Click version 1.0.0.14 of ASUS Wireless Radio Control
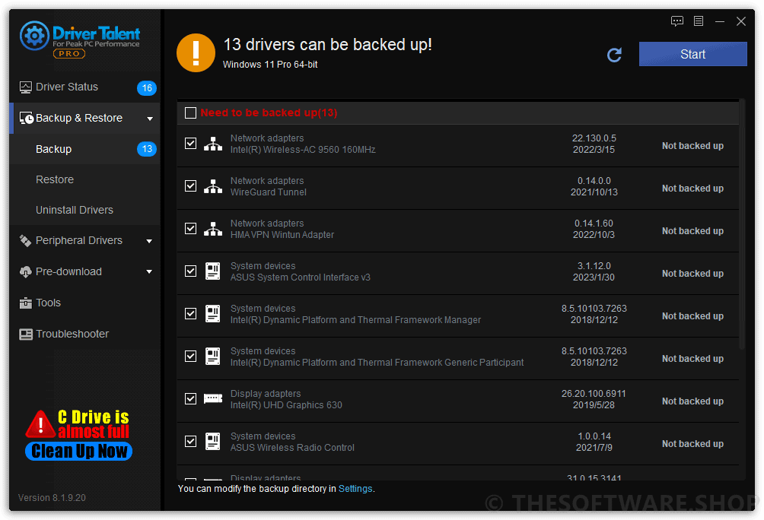 click(x=594, y=436)
